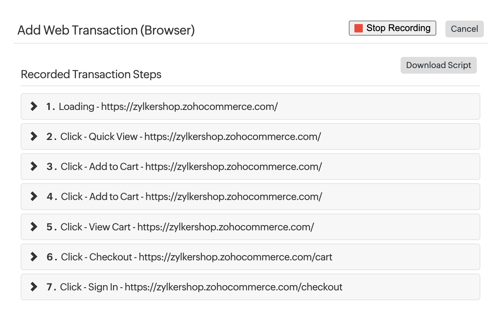The image size is (501, 319).
Task: Select the step 4 Add to Cart row
Action: click(250, 196)
